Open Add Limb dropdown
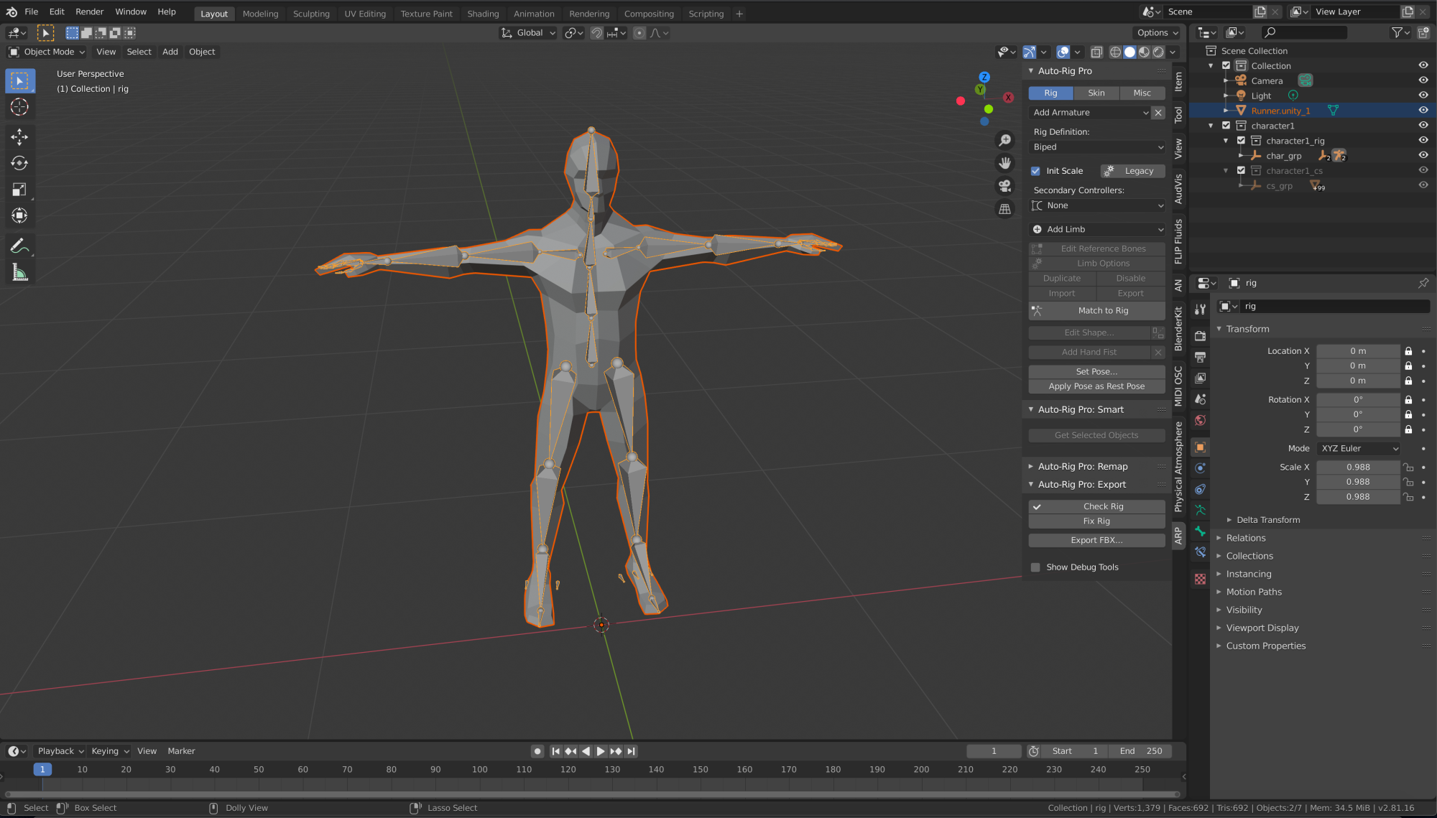Viewport: 1437px width, 818px height. coord(1097,230)
